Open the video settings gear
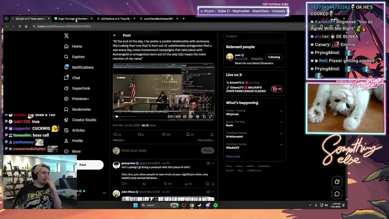389x219 pixels. 198,116
